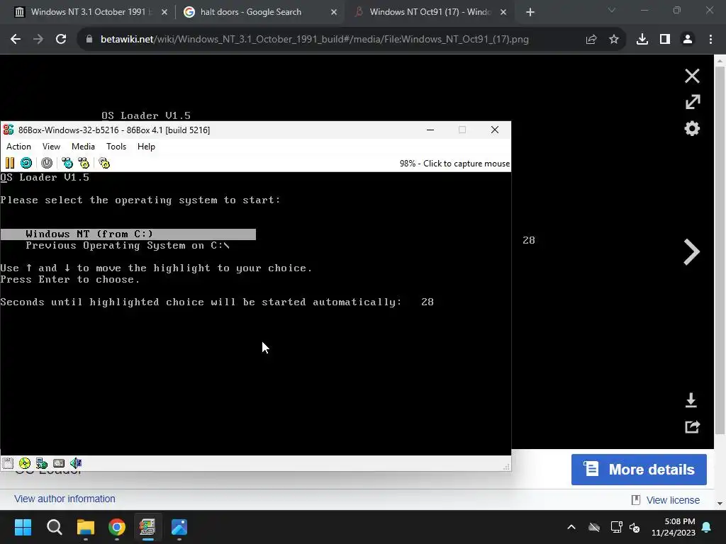
Task: Open Chrome profile icon
Action: pos(688,40)
